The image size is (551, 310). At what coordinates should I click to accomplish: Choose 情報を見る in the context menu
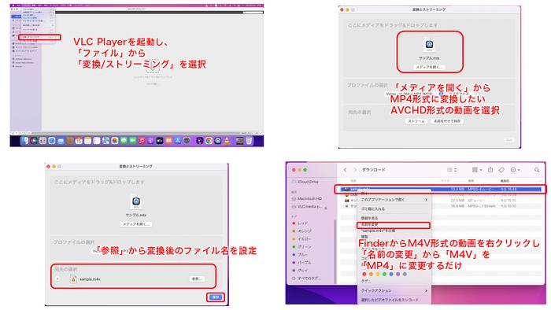point(394,218)
